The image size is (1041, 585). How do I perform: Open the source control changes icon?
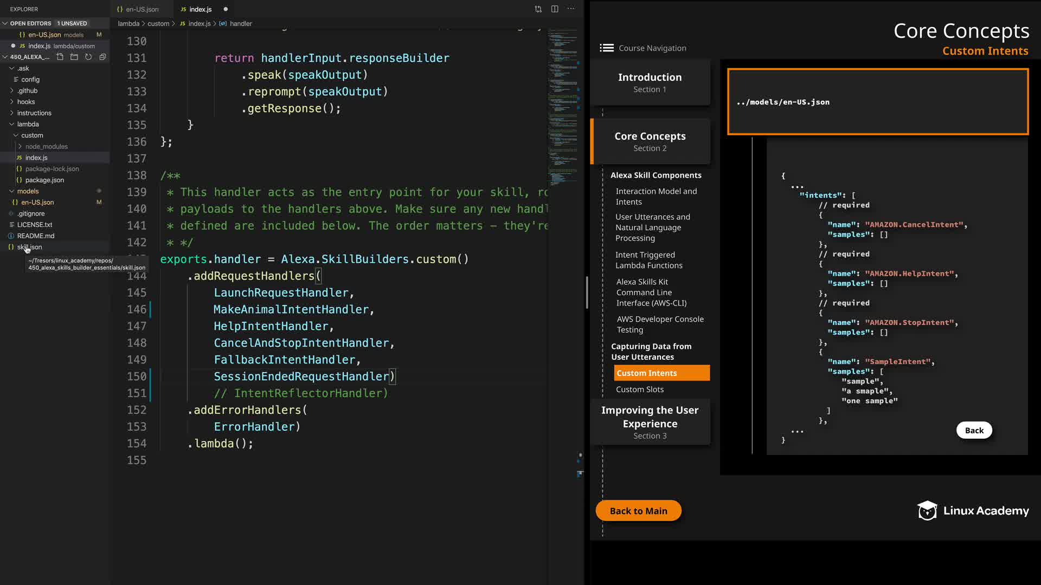[x=538, y=9]
